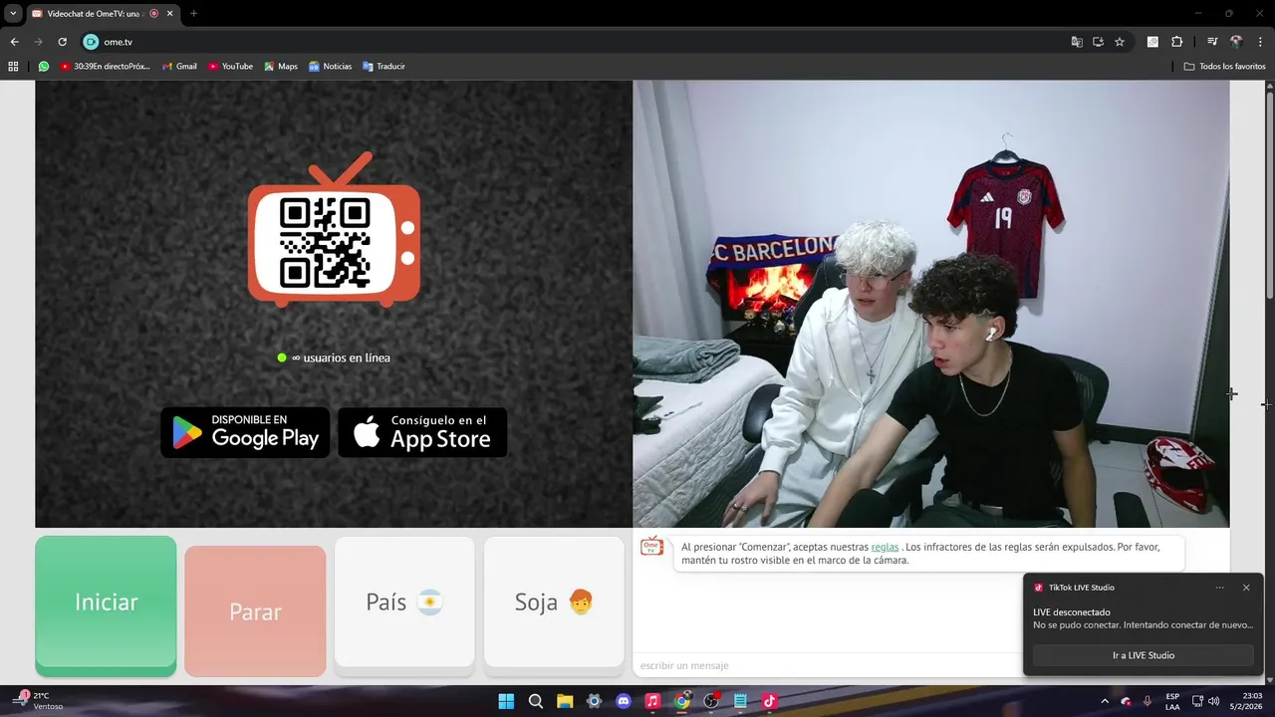Open the YouTube live stream bookmark
Image resolution: width=1275 pixels, height=717 pixels.
point(105,67)
